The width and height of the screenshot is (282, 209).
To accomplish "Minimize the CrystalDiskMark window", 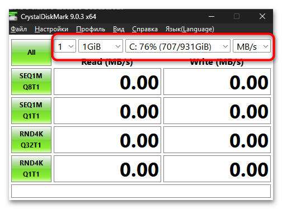I will [x=211, y=16].
